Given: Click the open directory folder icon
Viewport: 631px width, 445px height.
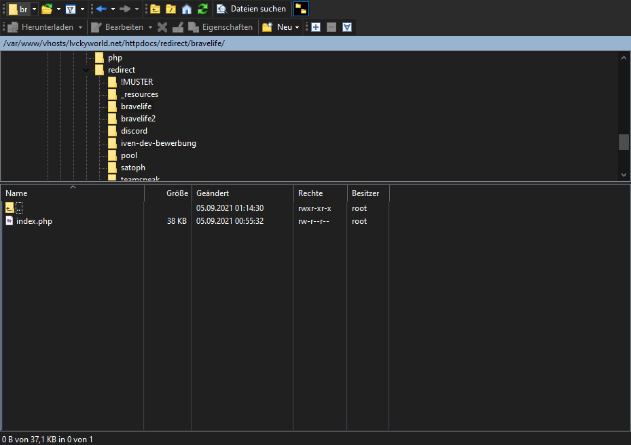Looking at the screenshot, I should pyautogui.click(x=46, y=9).
